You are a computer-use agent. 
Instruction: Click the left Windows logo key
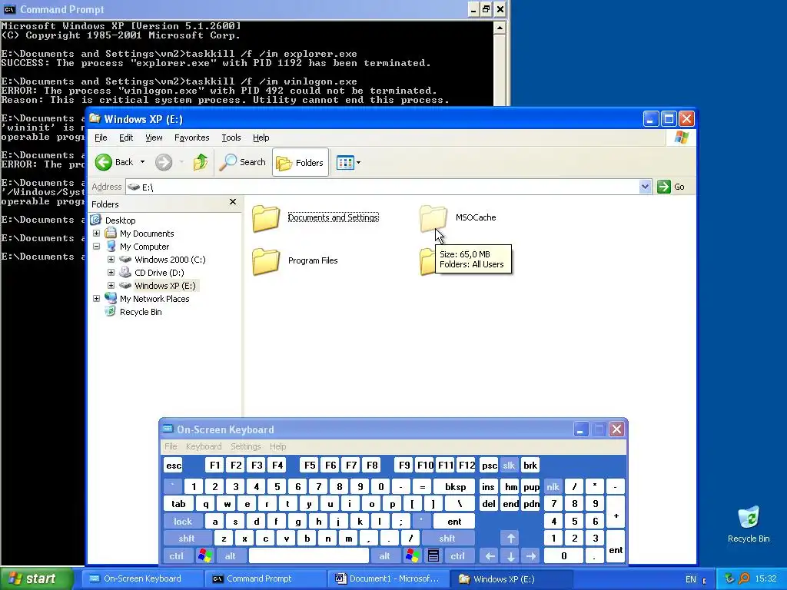point(204,556)
